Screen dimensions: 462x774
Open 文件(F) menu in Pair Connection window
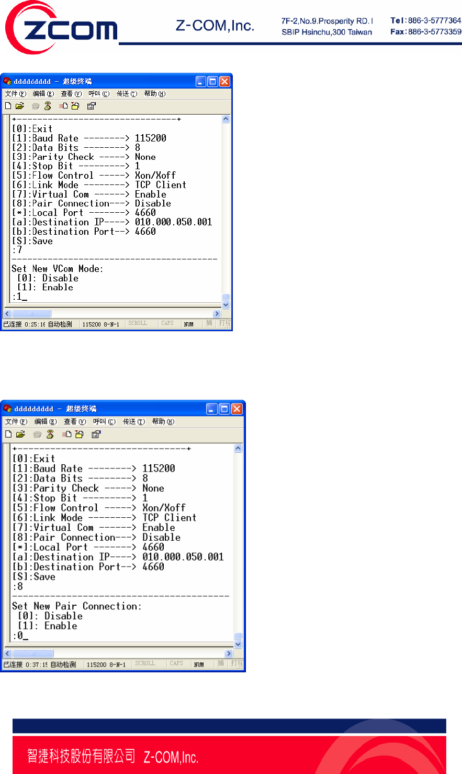pyautogui.click(x=16, y=421)
